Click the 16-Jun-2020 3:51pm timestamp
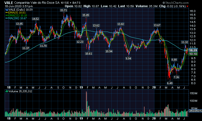Screen dimensions: 202x121 point(19,6)
